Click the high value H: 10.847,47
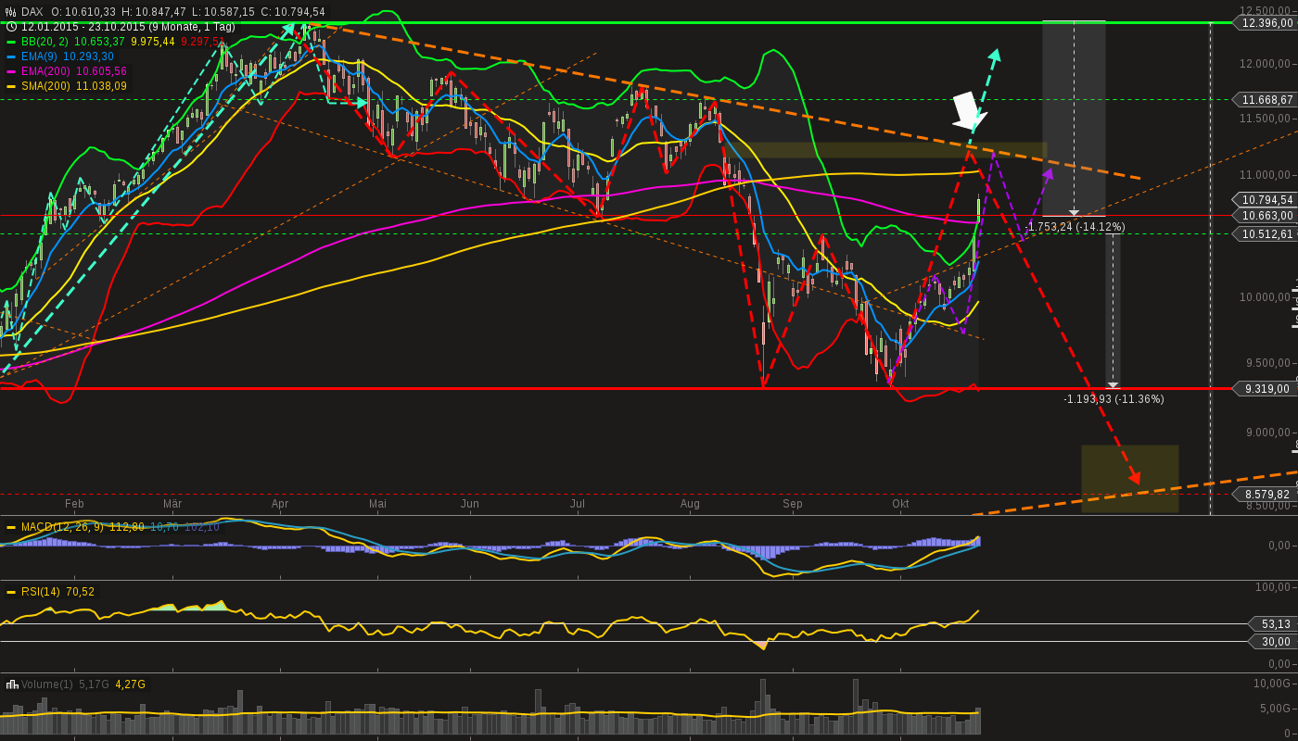 pyautogui.click(x=154, y=12)
